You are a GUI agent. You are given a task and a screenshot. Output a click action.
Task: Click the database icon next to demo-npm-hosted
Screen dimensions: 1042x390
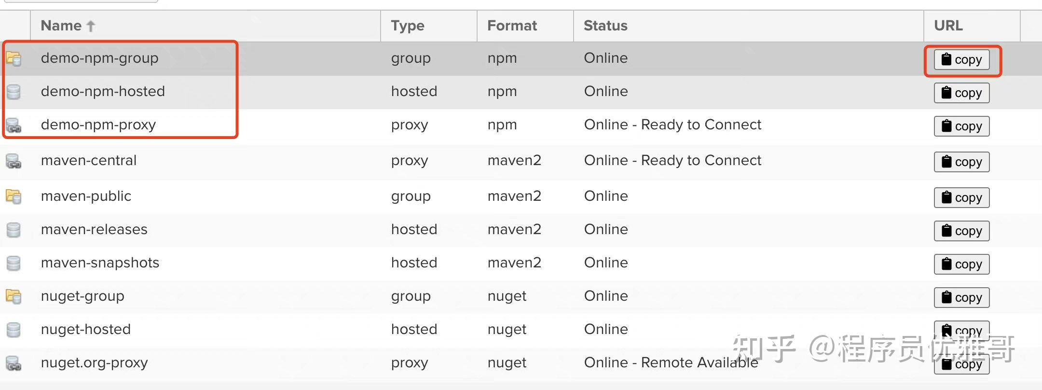click(x=14, y=92)
